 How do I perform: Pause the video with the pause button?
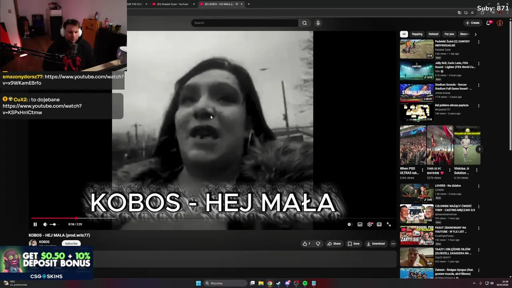click(35, 224)
